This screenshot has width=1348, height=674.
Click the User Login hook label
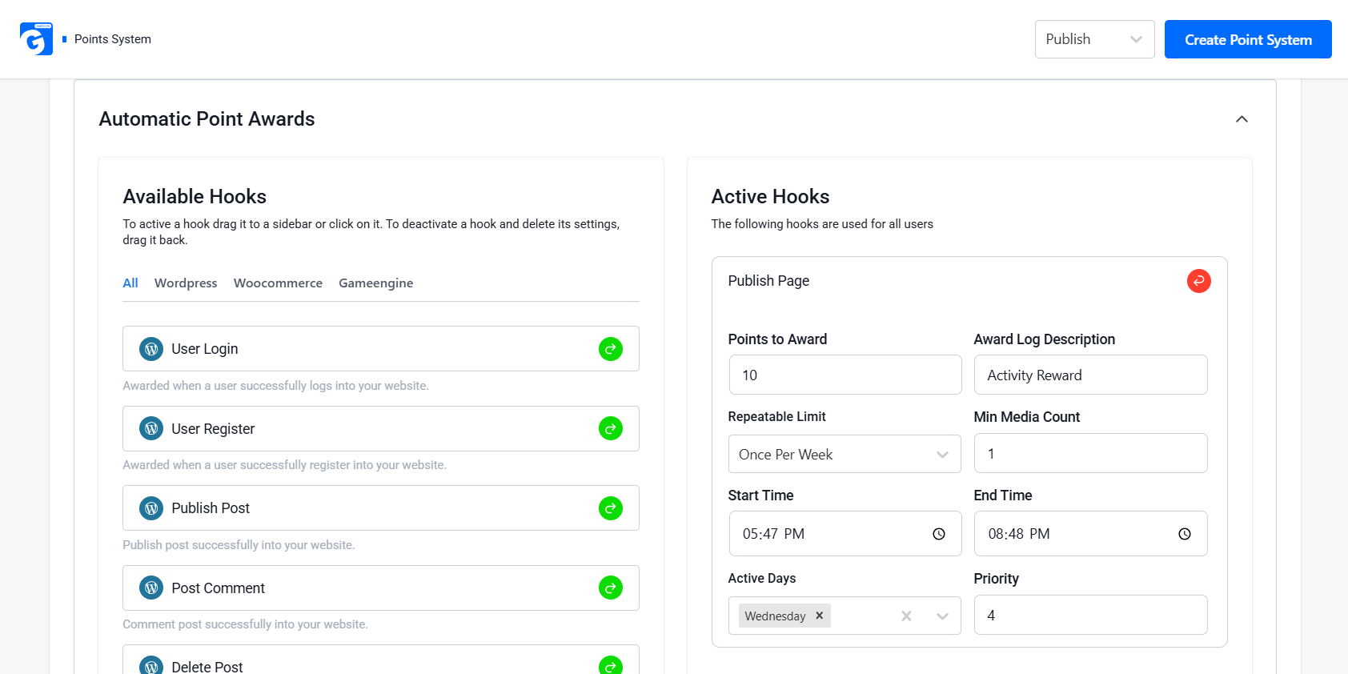205,349
